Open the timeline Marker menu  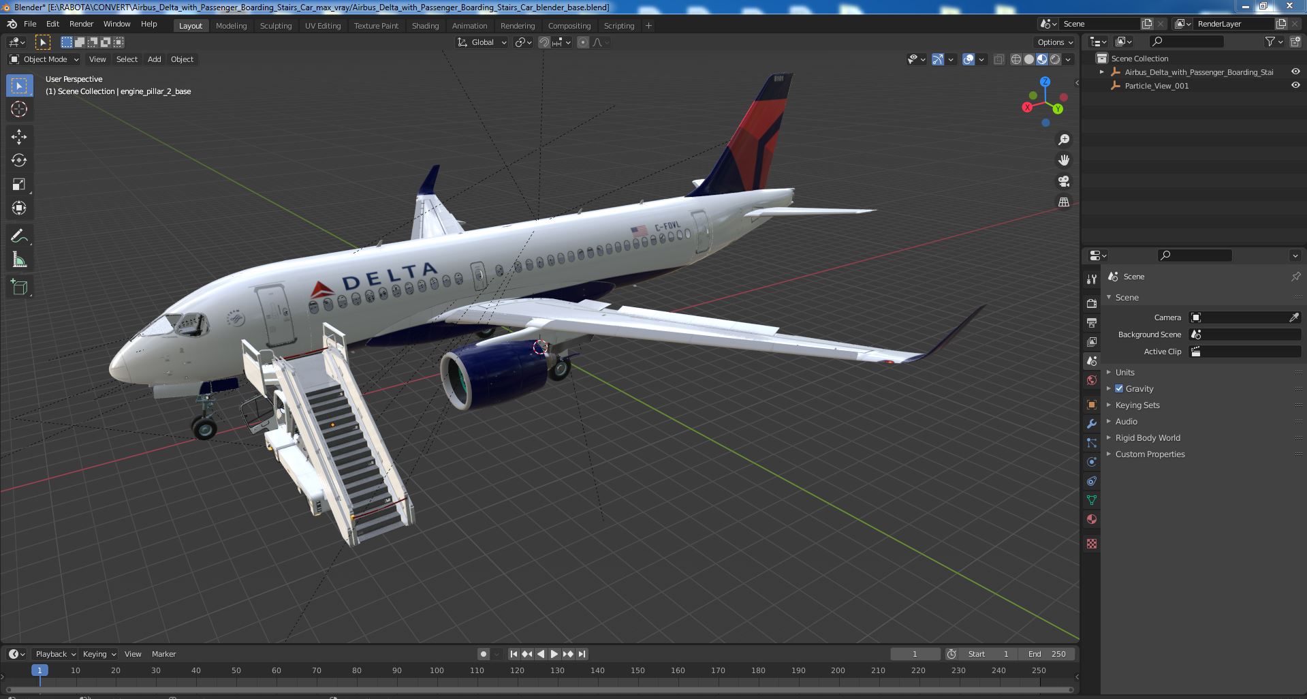pos(163,654)
